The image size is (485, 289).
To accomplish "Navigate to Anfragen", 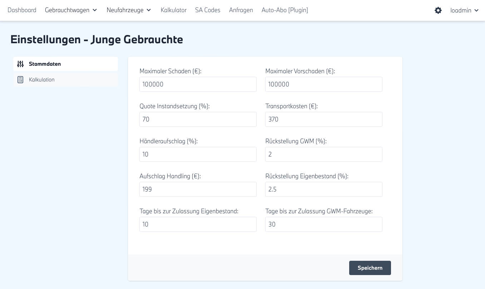I will click(241, 10).
